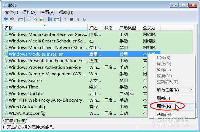Select the Wired AutoConfig service name
The height and width of the screenshot is (132, 200).
pyautogui.click(x=27, y=107)
